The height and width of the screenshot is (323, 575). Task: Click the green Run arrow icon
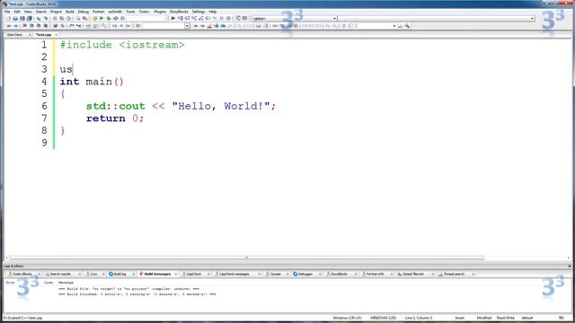pyautogui.click(x=102, y=18)
